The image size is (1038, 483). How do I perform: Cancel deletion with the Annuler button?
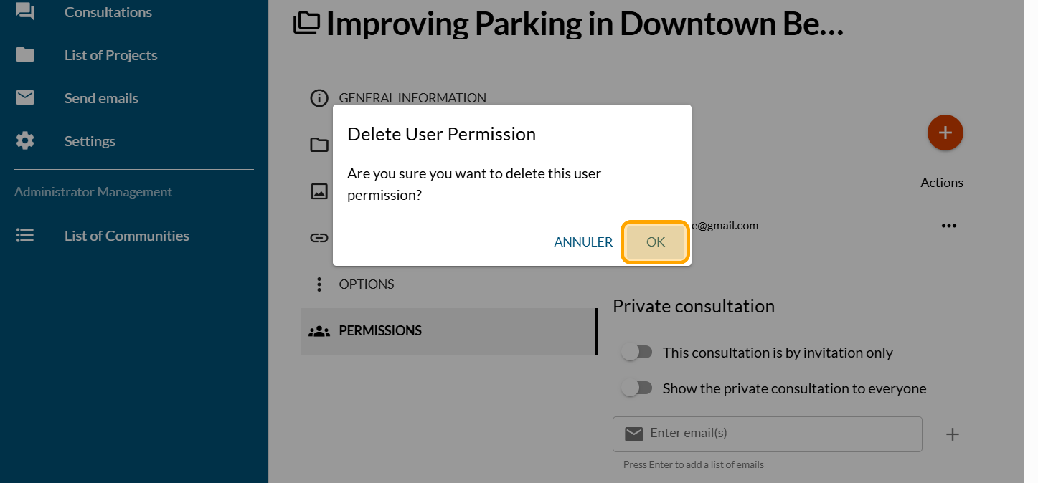[583, 242]
